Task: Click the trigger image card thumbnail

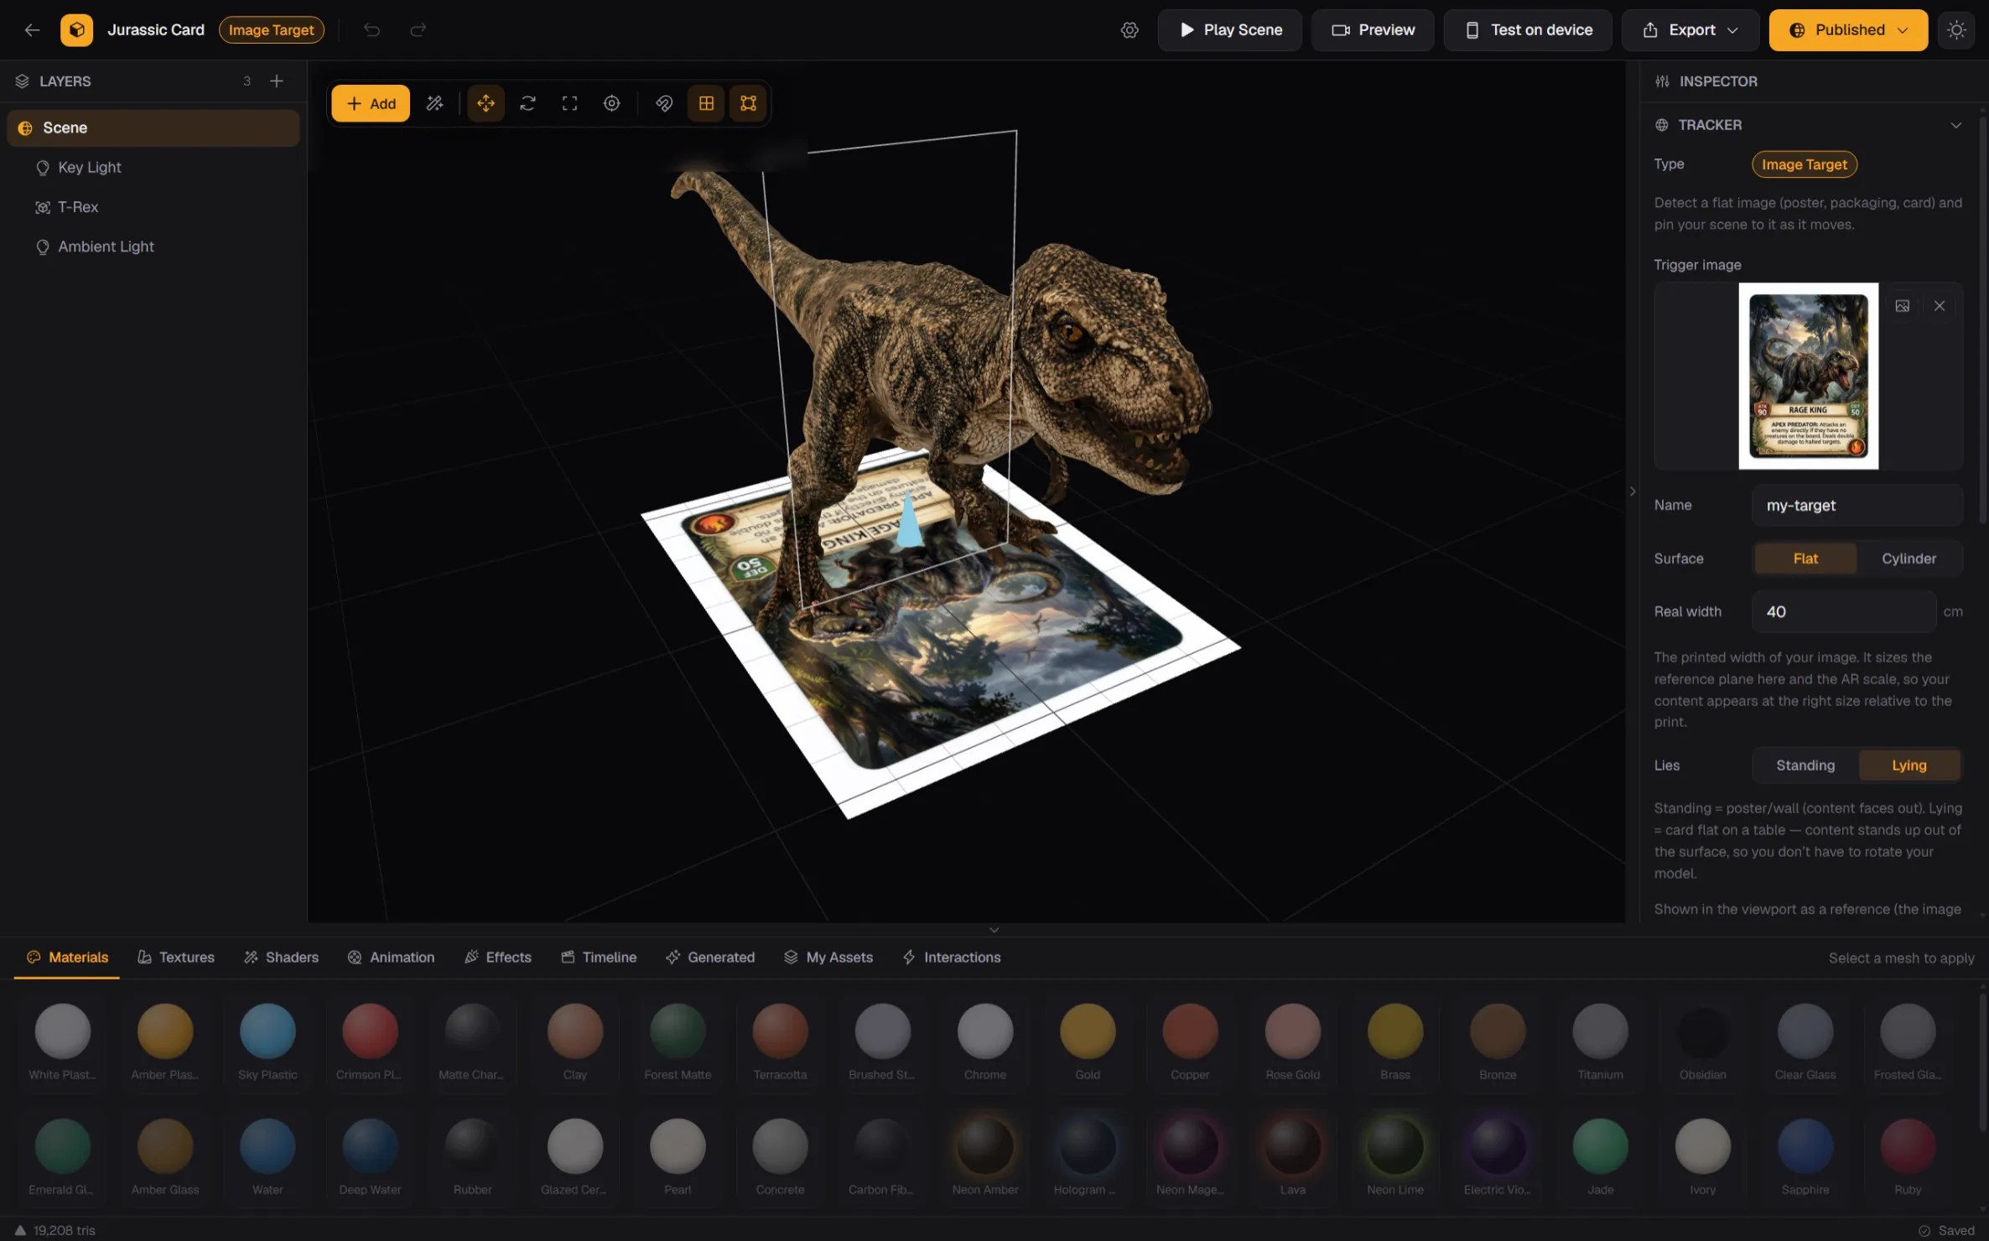Action: tap(1808, 376)
